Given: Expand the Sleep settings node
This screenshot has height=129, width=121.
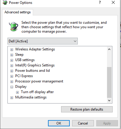Looking at the screenshot, I should tap(12, 55).
